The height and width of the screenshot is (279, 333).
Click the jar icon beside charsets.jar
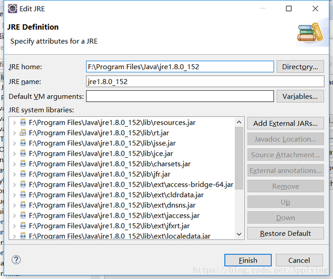23,164
